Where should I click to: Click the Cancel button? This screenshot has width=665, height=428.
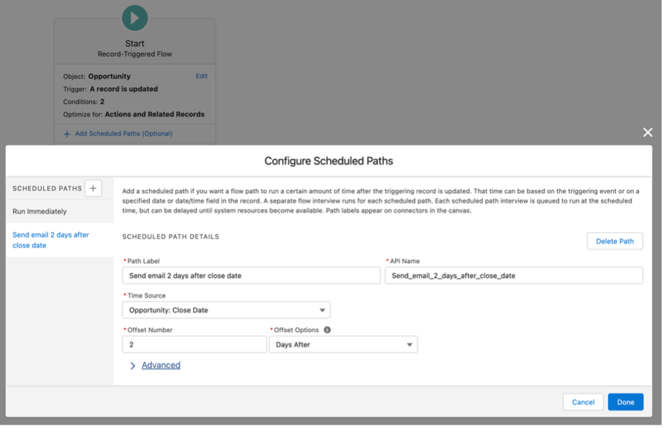[583, 402]
